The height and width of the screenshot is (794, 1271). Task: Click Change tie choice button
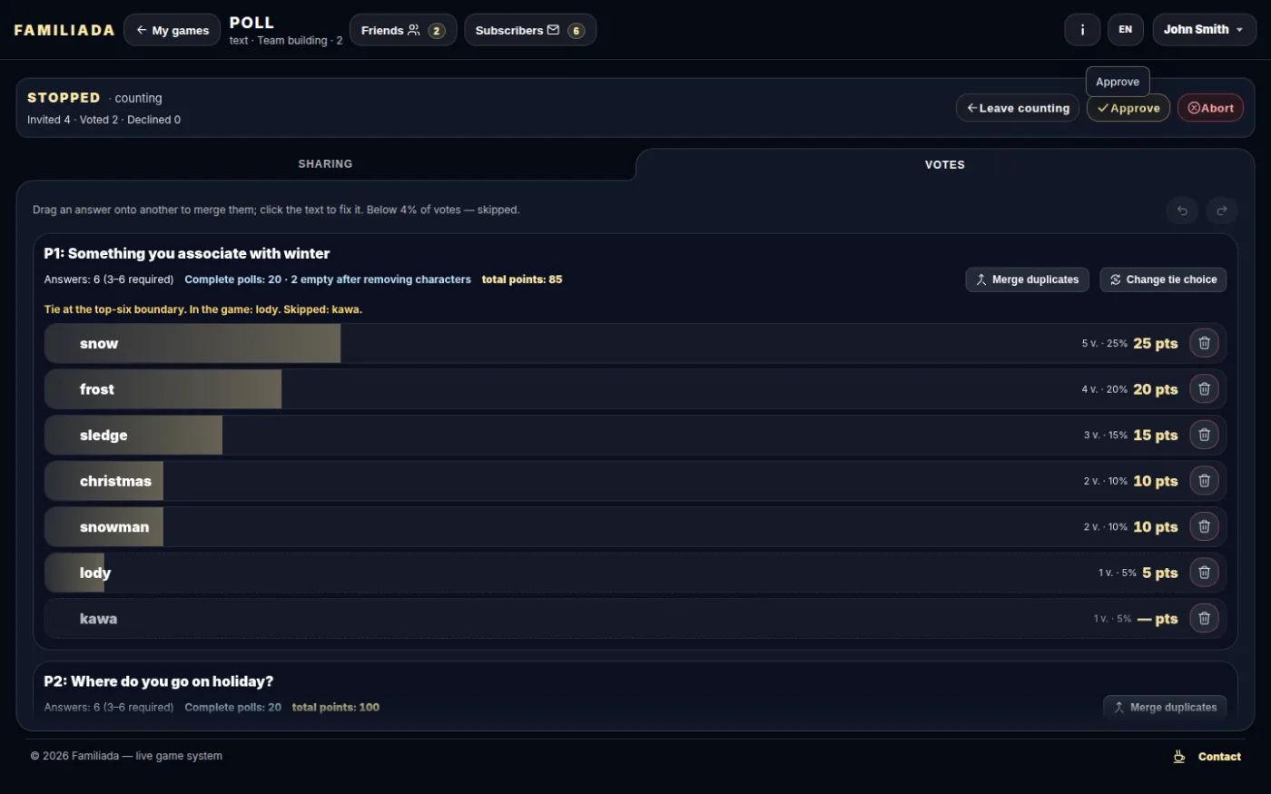pyautogui.click(x=1163, y=279)
